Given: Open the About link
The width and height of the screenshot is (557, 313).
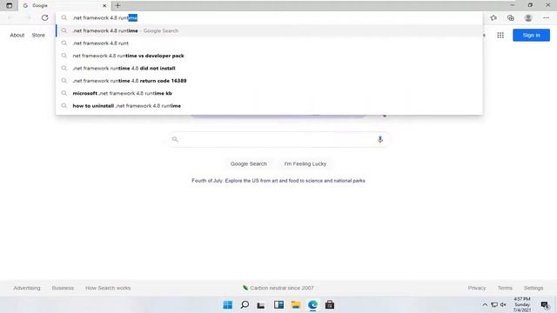Looking at the screenshot, I should coord(17,35).
